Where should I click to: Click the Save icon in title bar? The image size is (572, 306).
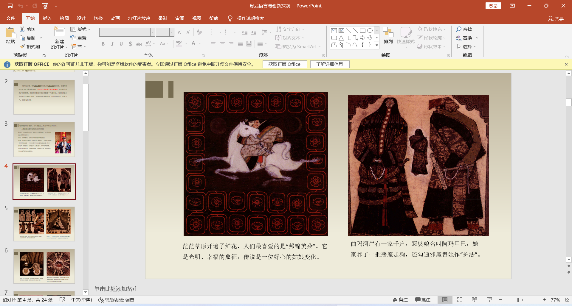(x=10, y=6)
